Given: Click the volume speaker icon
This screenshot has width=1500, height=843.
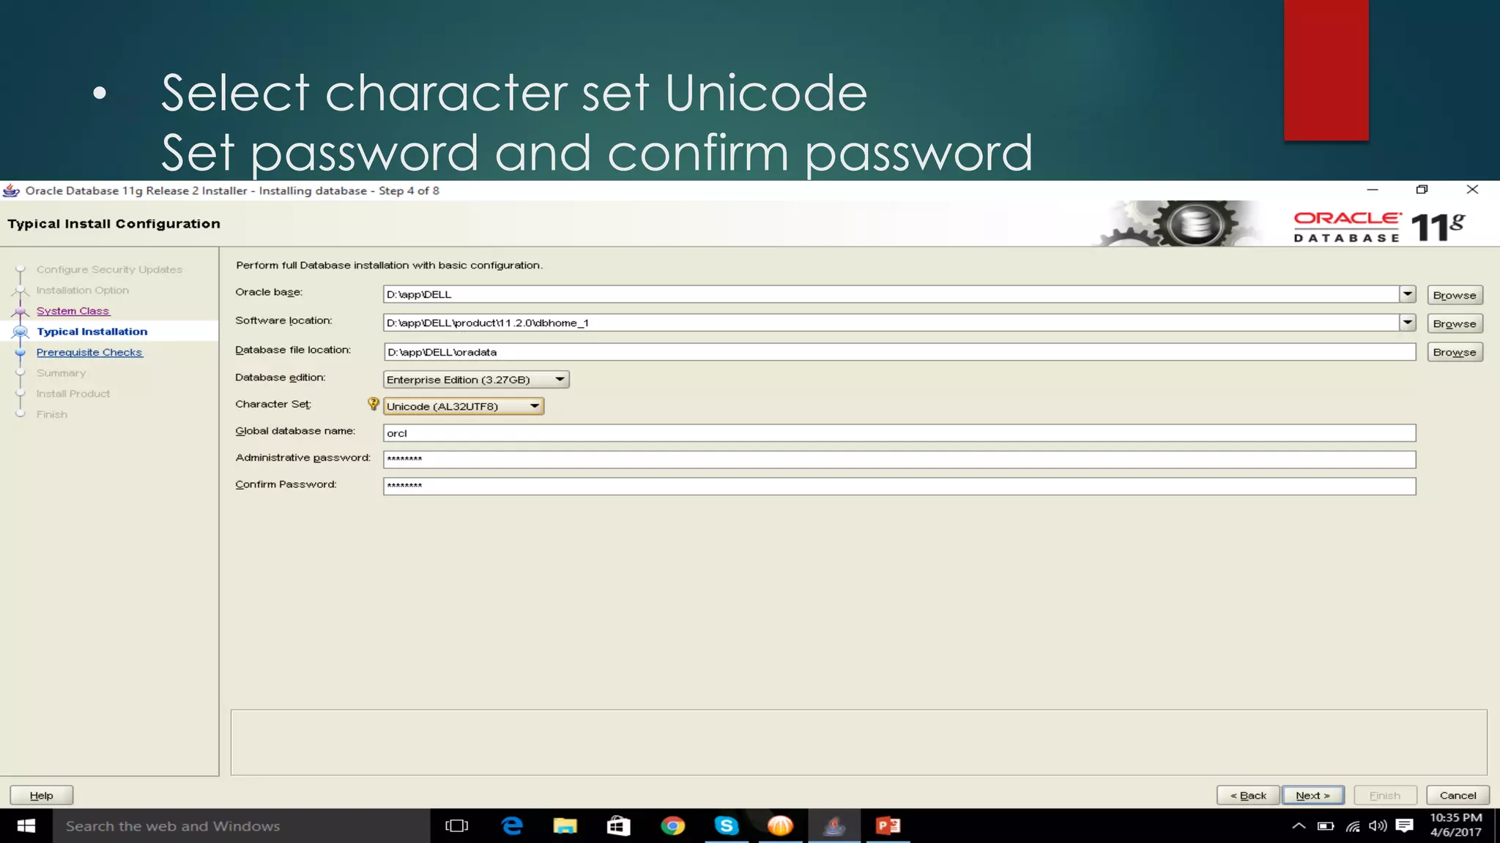Looking at the screenshot, I should coord(1378,826).
